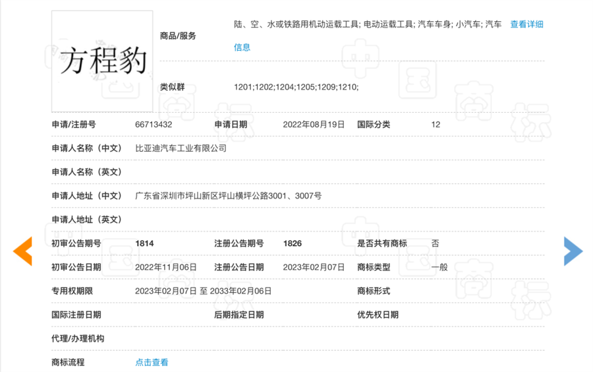
Task: Select the 申请日期 label
Action: pos(231,125)
